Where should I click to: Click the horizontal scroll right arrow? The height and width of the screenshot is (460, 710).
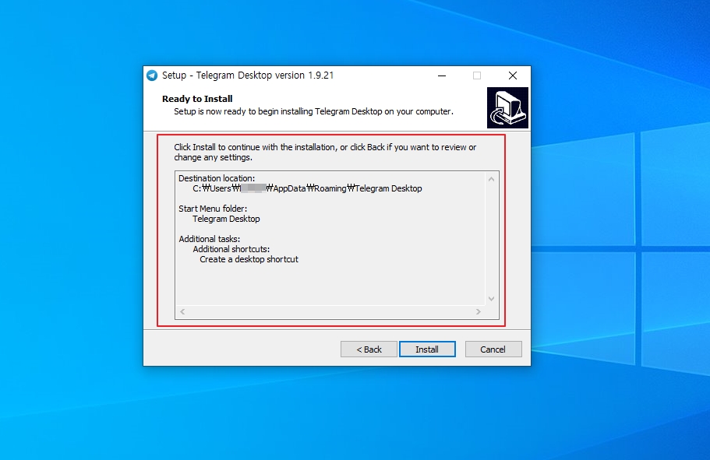pos(479,311)
